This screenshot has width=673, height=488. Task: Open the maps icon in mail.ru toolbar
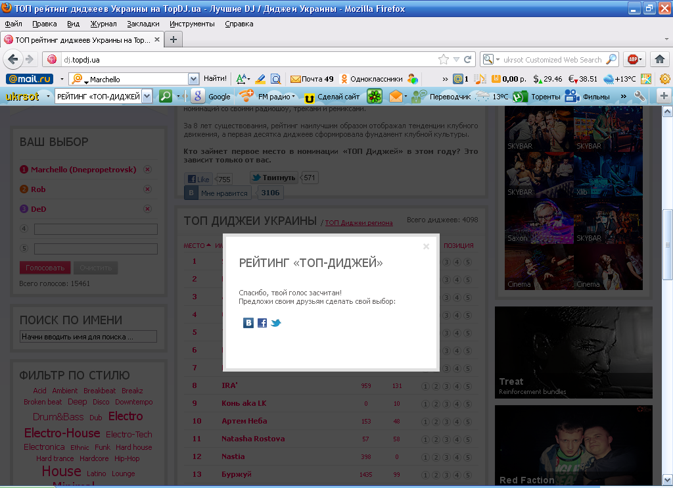click(x=646, y=79)
